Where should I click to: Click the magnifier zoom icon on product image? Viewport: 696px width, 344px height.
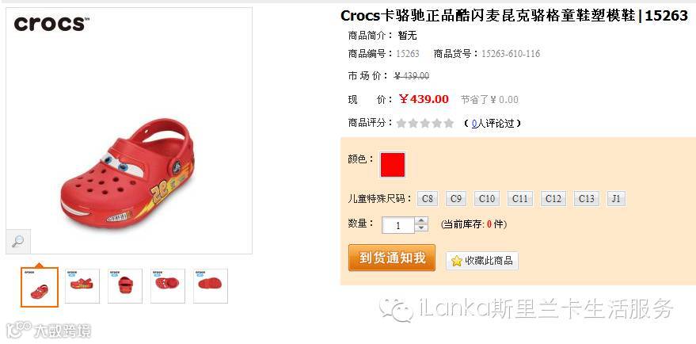tap(18, 242)
